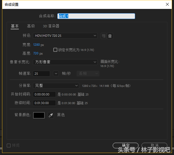Click the save preset icon
The image size is (174, 155).
pyautogui.click(x=103, y=36)
